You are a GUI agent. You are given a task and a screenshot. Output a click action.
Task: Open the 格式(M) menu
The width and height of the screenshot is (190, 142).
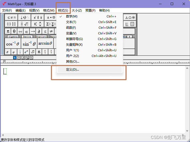pyautogui.click(x=49, y=11)
